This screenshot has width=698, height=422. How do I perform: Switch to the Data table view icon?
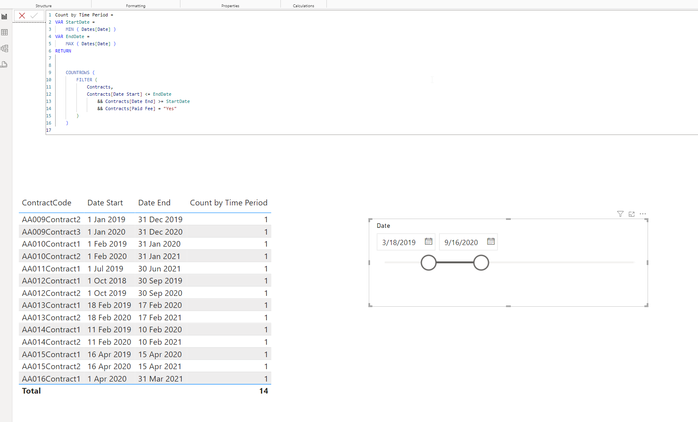(x=4, y=32)
